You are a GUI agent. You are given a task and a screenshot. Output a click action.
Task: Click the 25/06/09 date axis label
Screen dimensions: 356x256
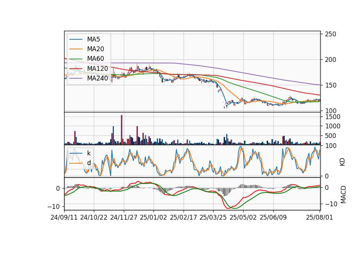tap(273, 217)
